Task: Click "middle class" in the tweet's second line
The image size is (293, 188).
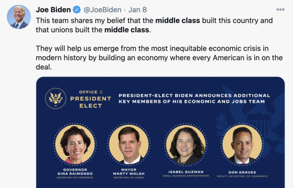Action: (x=127, y=30)
